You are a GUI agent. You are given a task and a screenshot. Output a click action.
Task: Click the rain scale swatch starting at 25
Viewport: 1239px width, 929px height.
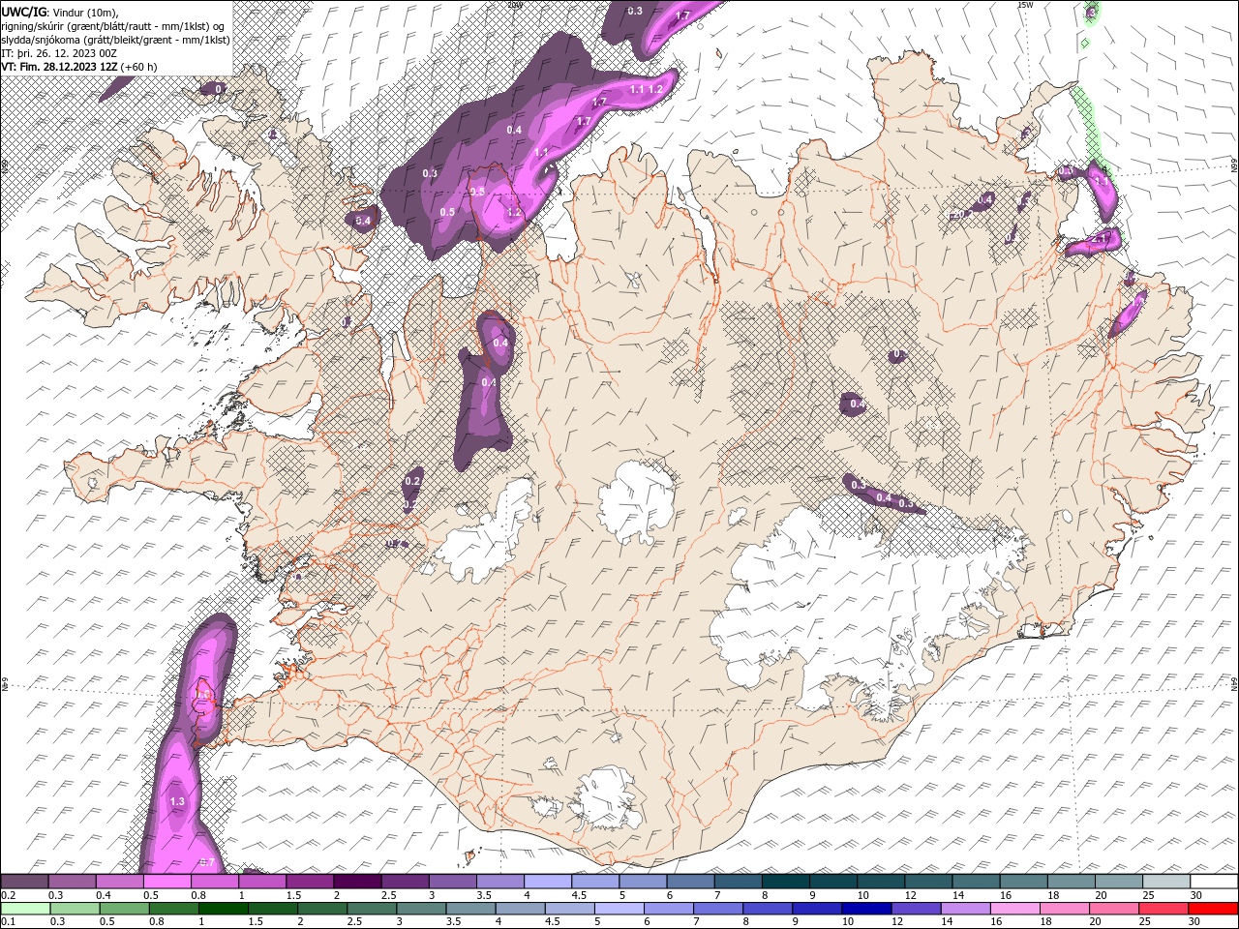1162,909
